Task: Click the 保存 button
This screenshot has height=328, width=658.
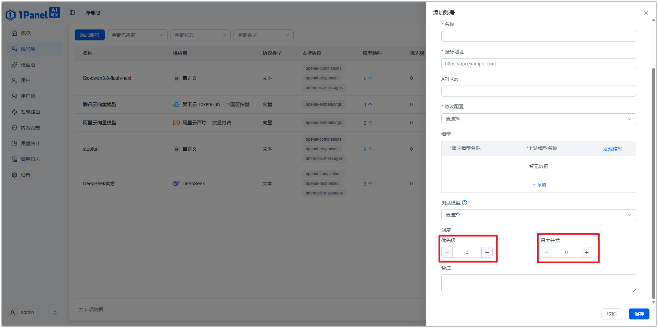Action: 639,314
